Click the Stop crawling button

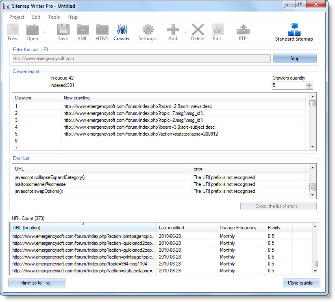click(295, 58)
